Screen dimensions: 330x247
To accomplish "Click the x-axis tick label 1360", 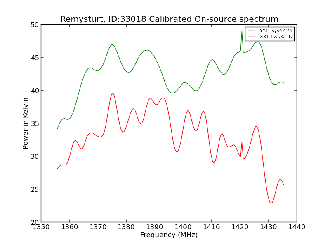I will [x=69, y=227].
